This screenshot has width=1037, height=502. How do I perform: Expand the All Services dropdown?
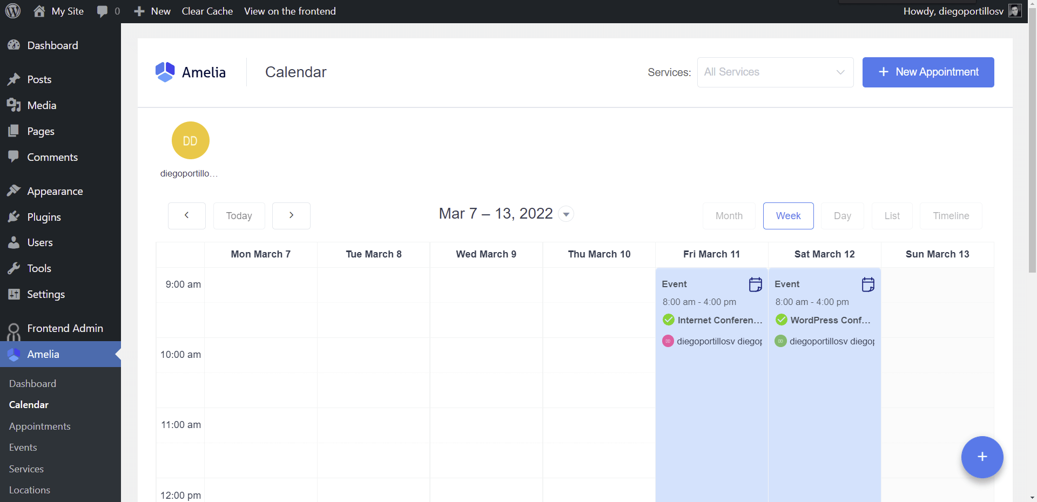click(775, 72)
